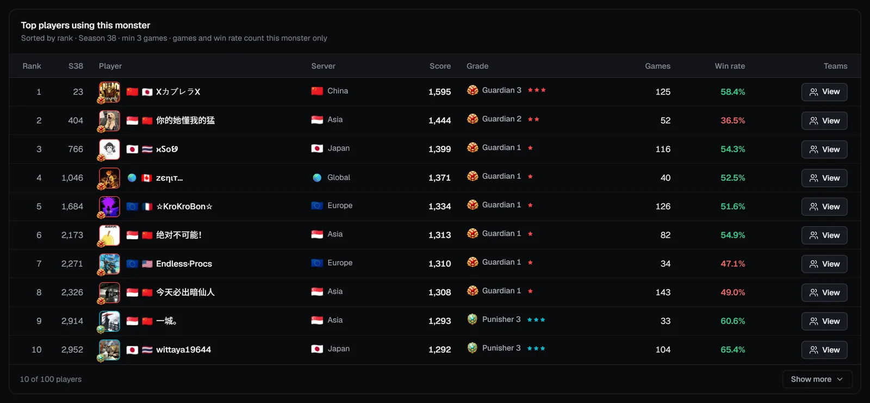Sort by the Win rate column header
The height and width of the screenshot is (403, 870).
[730, 66]
